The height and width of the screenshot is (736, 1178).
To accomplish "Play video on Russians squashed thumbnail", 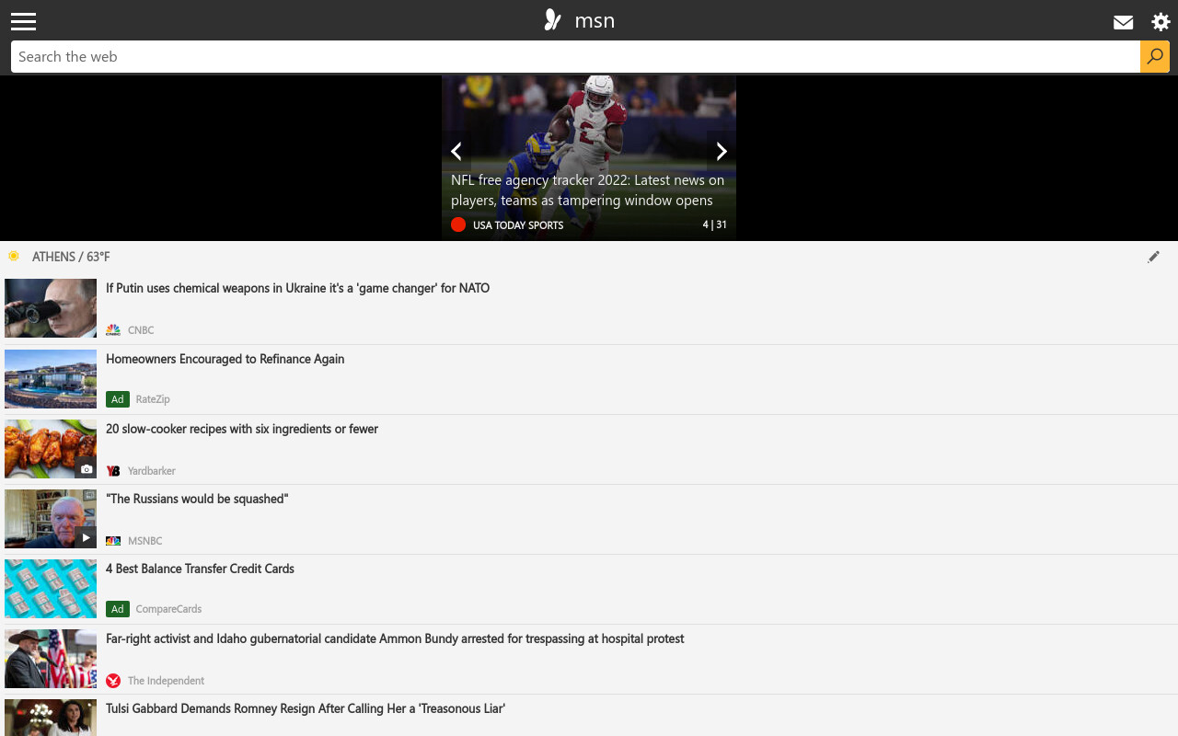I will click(x=86, y=538).
